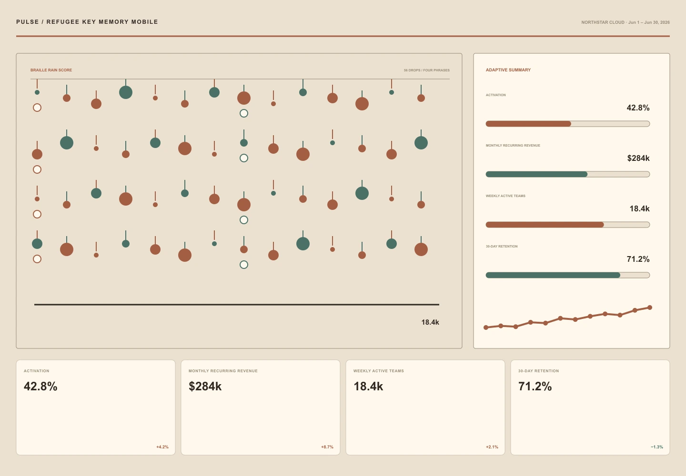
Task: Click the "+8.7%" change figure
Action: click(x=327, y=447)
